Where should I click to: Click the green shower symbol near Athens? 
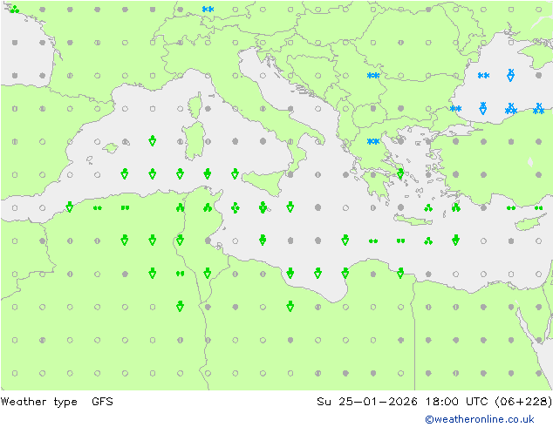400,173
